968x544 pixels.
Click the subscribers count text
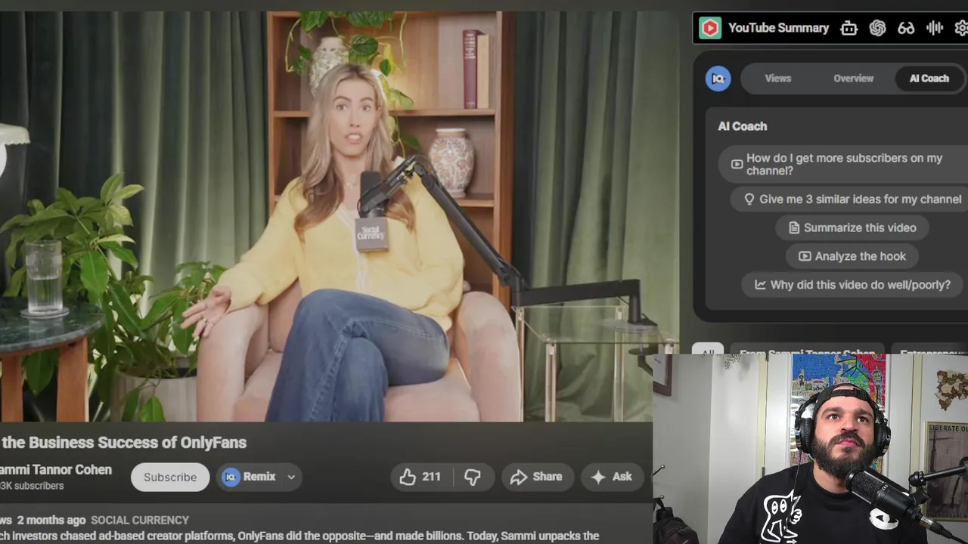[32, 486]
